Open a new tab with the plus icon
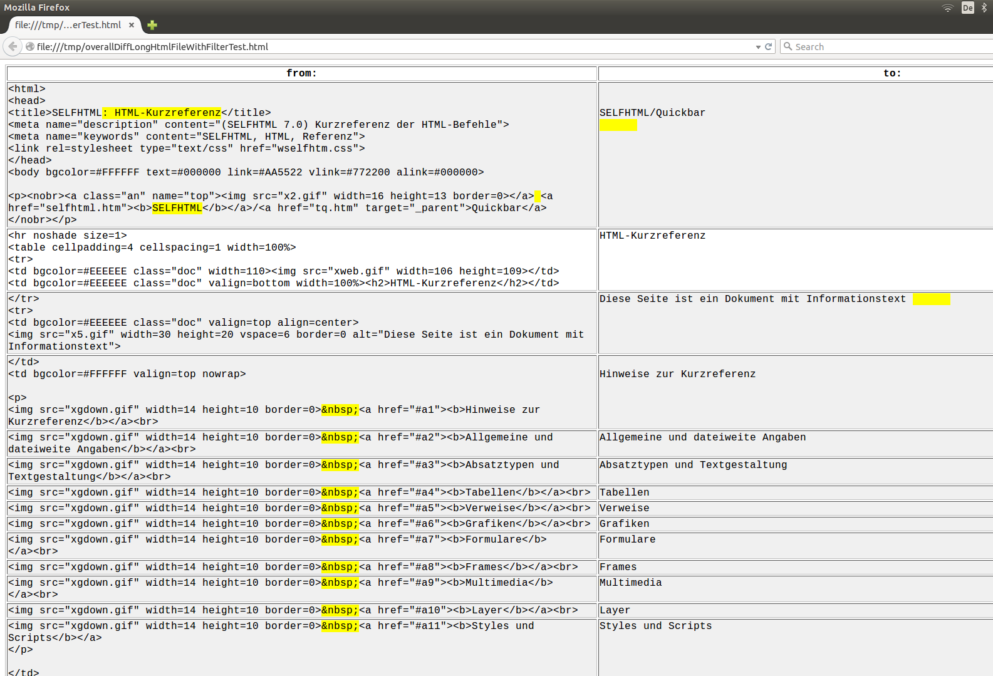The height and width of the screenshot is (676, 993). pyautogui.click(x=152, y=25)
